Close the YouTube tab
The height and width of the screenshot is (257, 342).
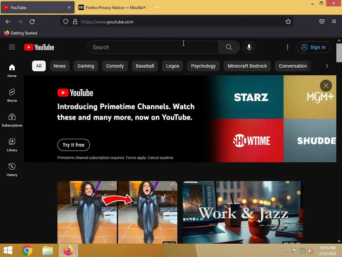[x=69, y=7]
